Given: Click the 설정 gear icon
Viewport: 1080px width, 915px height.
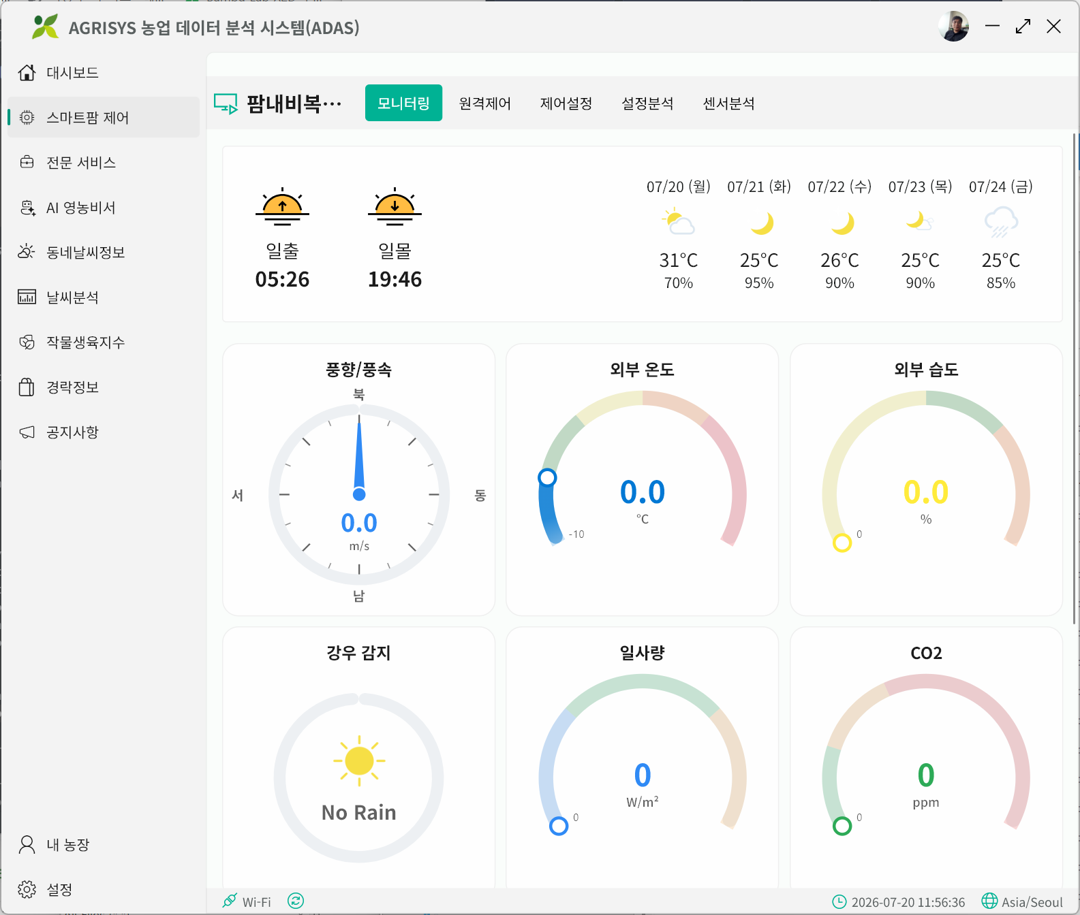Looking at the screenshot, I should pyautogui.click(x=27, y=889).
